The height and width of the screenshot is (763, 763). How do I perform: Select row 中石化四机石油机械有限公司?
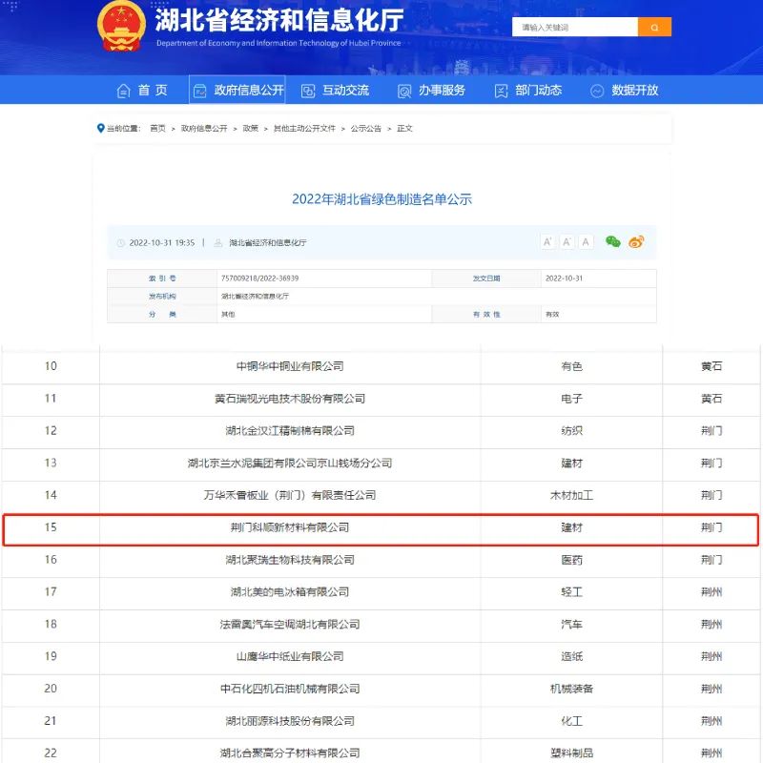tap(381, 689)
